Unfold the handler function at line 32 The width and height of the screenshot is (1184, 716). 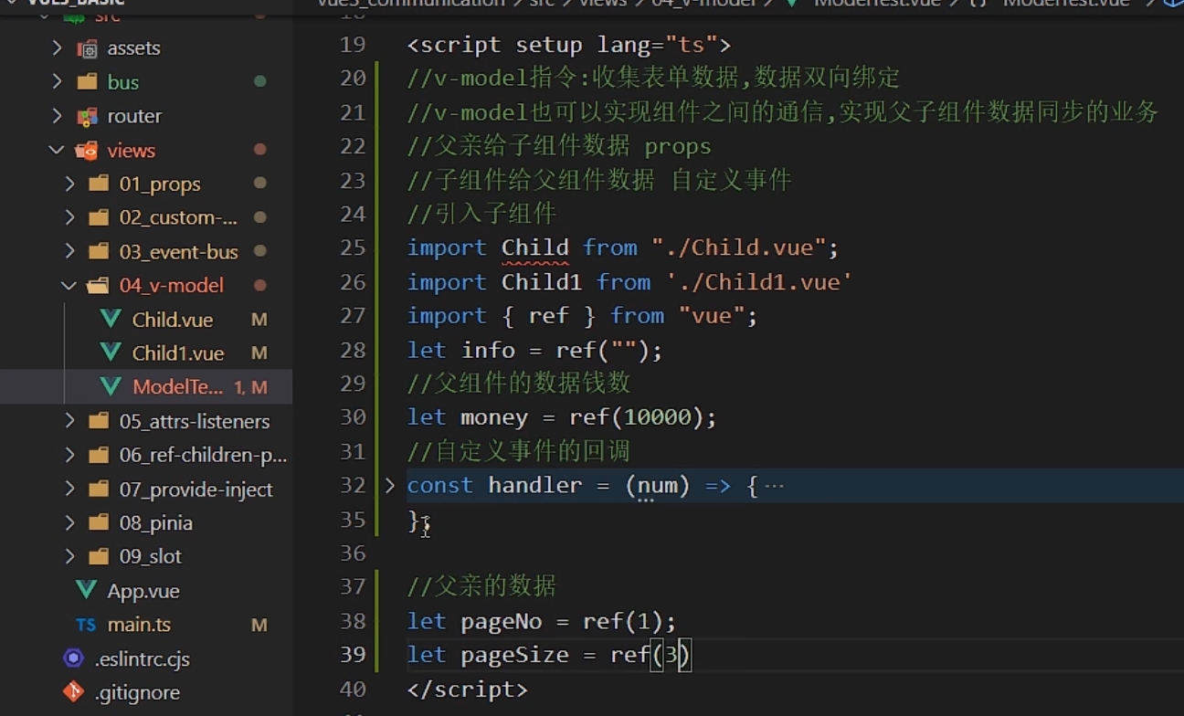[390, 485]
